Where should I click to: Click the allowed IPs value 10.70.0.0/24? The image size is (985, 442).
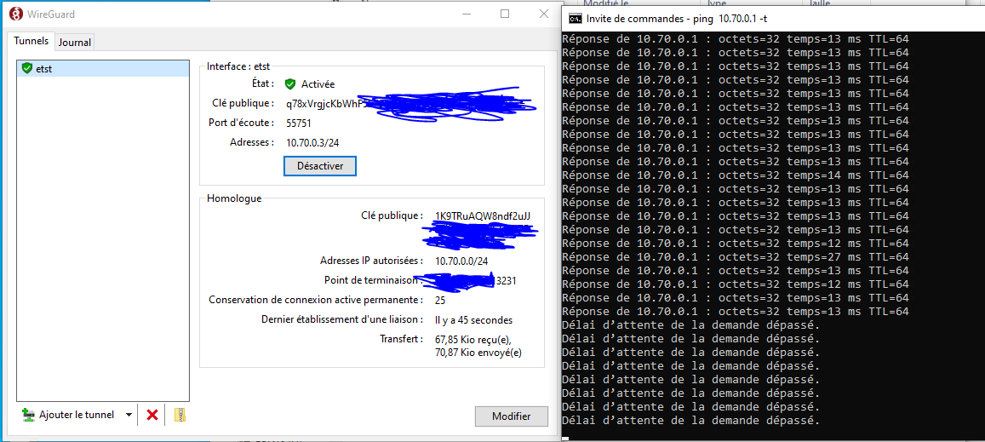[461, 261]
